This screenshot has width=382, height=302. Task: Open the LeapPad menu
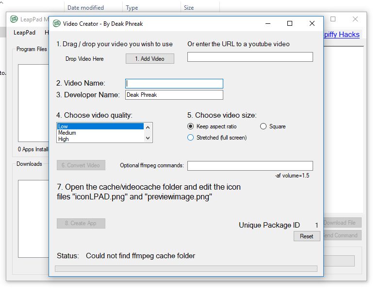tap(24, 33)
